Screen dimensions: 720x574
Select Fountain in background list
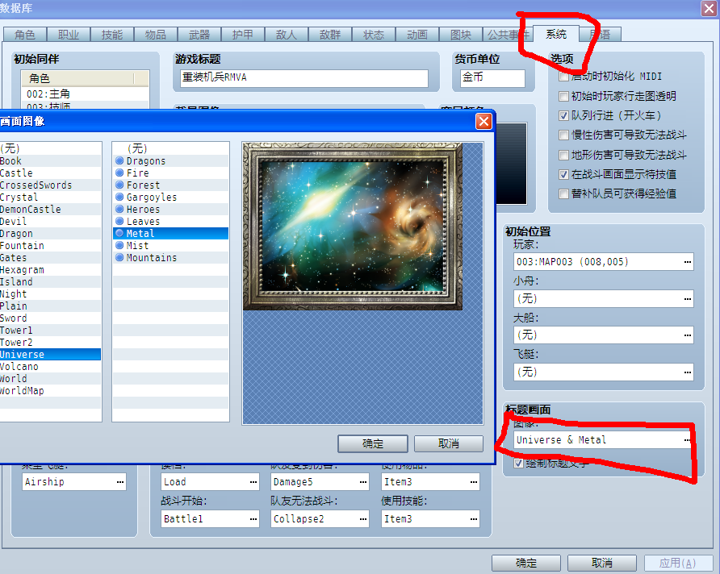pyautogui.click(x=51, y=245)
